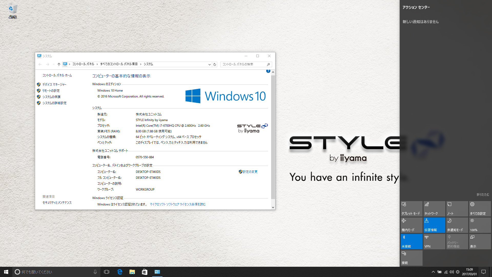Screen dimensions: 492x277
Task: Click computer name DESKTOP-ET4KIDS value
Action: (x=148, y=172)
